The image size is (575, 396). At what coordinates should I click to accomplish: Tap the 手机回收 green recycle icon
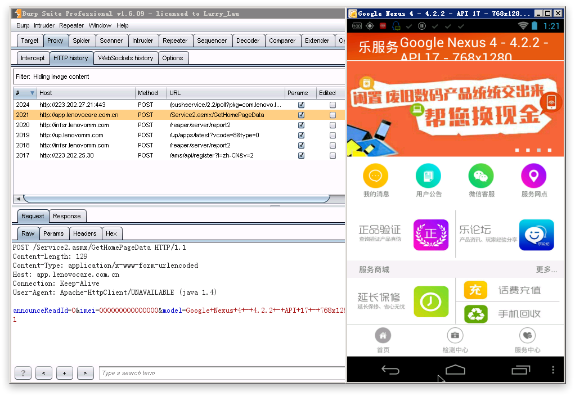coord(475,314)
